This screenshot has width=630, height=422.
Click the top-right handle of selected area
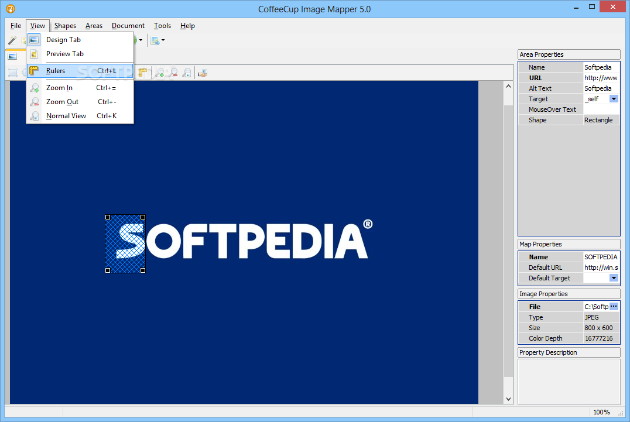(x=143, y=217)
